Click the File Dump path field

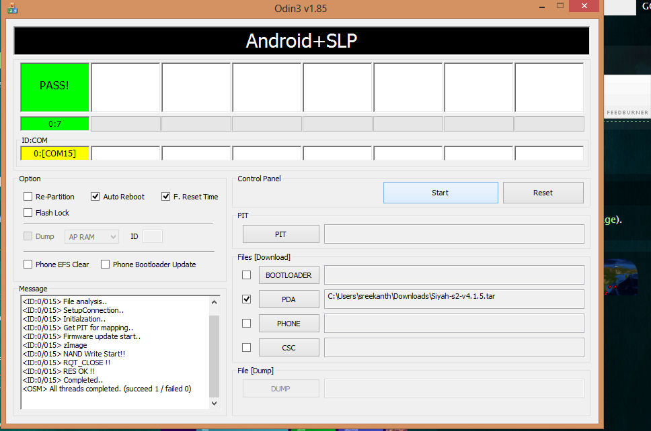tap(454, 388)
